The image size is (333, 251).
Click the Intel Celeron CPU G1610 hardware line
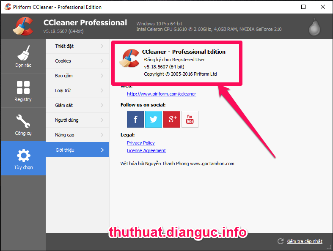(209, 29)
